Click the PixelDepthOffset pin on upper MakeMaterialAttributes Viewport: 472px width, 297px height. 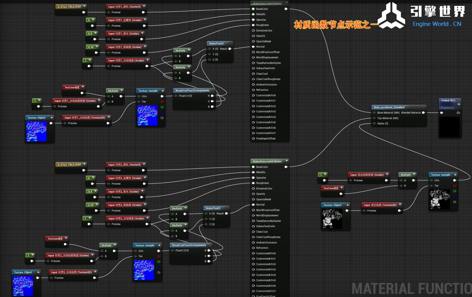(x=253, y=139)
